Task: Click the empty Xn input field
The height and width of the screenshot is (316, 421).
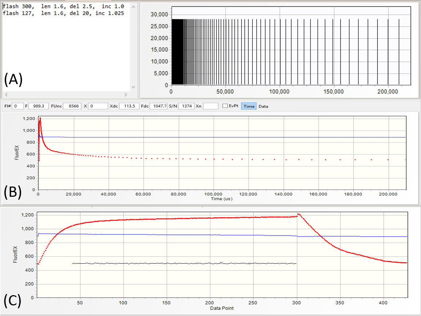Action: click(211, 106)
